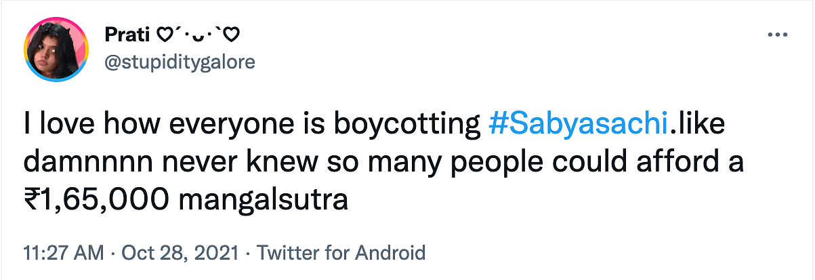The height and width of the screenshot is (280, 815).
Task: Visit the @stupiditygalore handle
Action: 180,62
